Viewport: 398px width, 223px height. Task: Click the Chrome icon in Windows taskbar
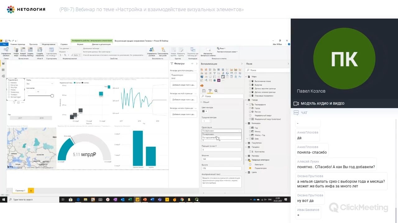coord(182,199)
